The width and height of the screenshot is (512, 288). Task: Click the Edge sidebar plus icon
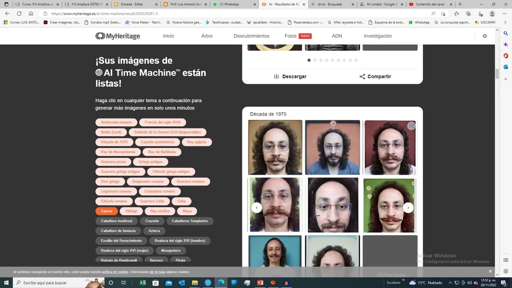(506, 79)
